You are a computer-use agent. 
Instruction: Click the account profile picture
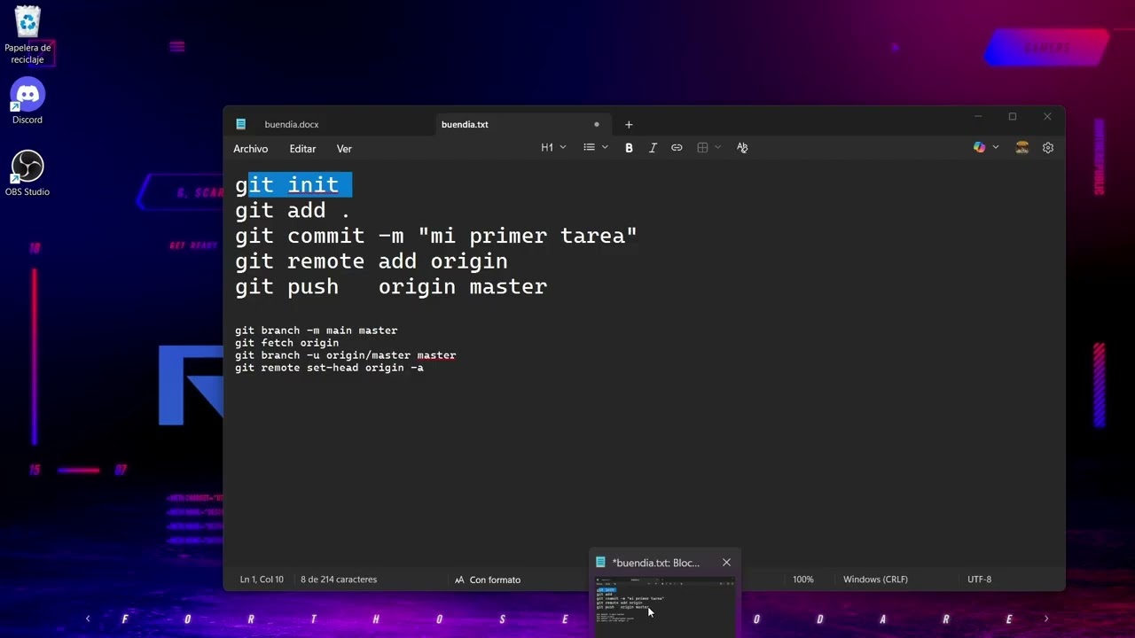point(1021,148)
